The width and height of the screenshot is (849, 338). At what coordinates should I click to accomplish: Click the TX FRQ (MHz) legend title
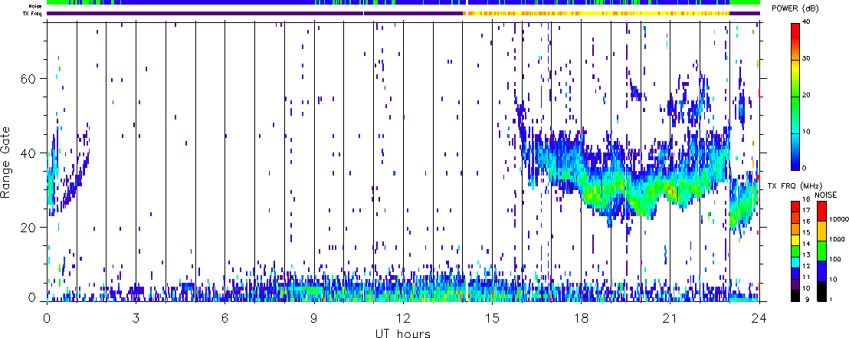(x=795, y=186)
